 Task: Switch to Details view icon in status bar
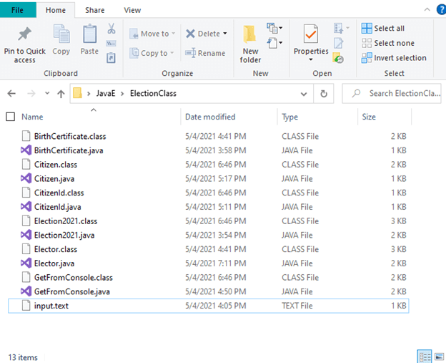425,357
